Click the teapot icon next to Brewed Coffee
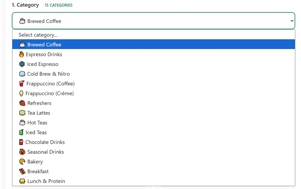Screen dimensions: 301x189 click(22, 44)
